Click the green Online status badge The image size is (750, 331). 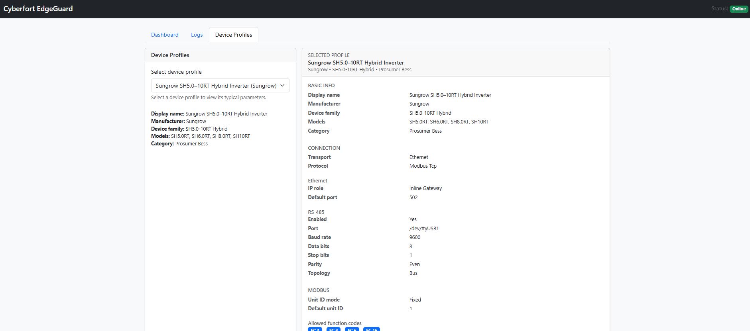click(738, 9)
